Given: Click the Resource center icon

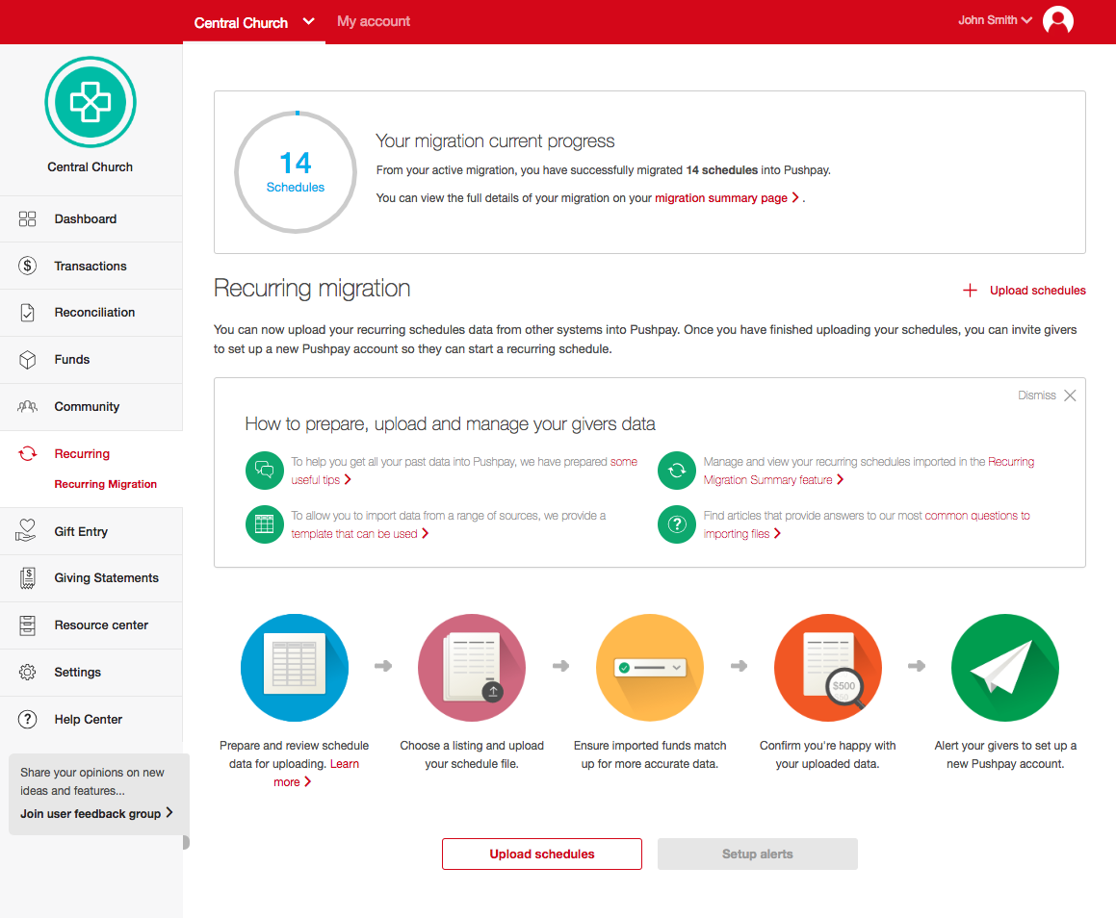Looking at the screenshot, I should pyautogui.click(x=27, y=625).
